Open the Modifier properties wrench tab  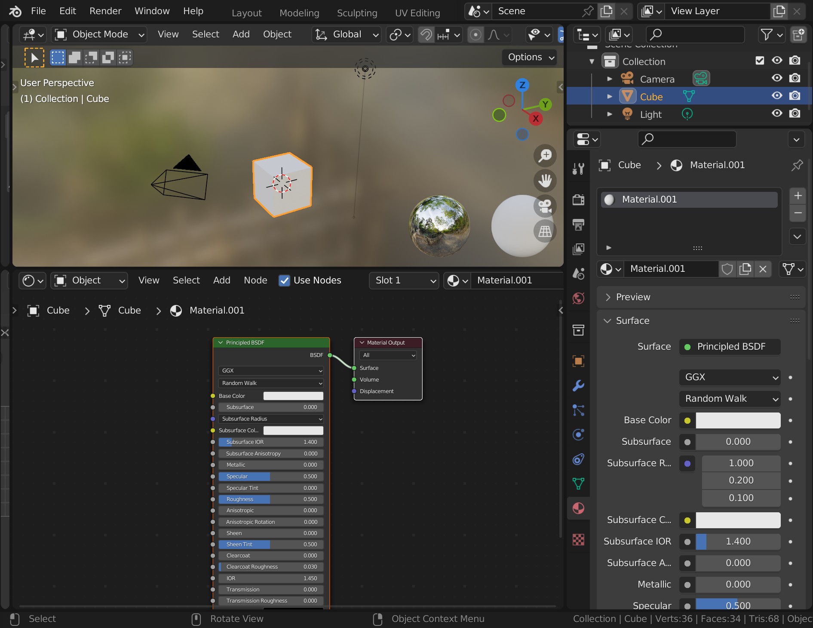[x=578, y=385]
